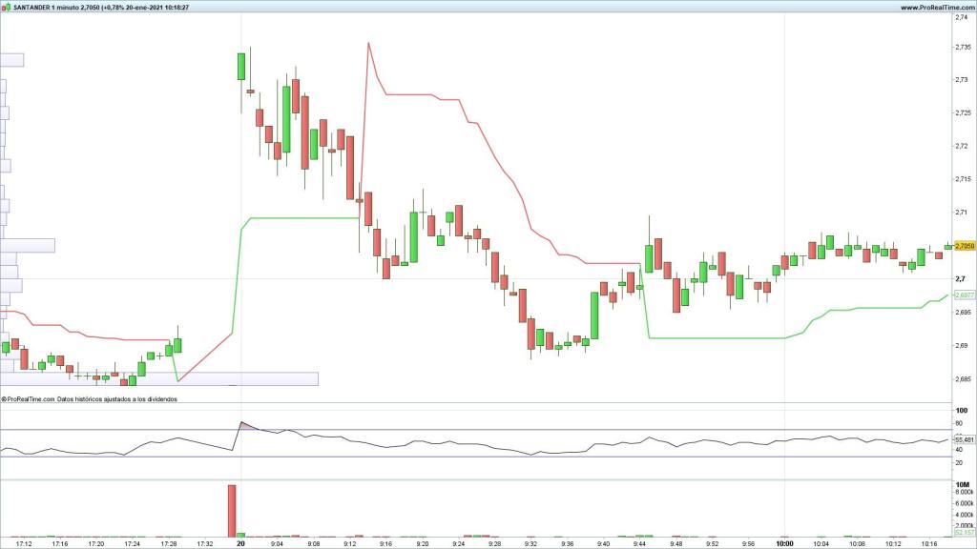Click the green volume value label 52.157
Viewport: 977px width, 549px height.
(964, 533)
